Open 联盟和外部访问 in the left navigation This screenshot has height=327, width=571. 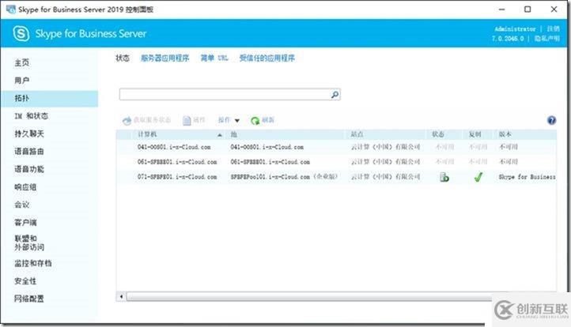29,242
